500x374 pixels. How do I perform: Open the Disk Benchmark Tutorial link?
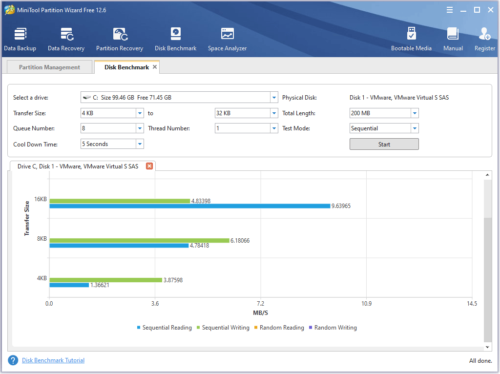coord(53,360)
